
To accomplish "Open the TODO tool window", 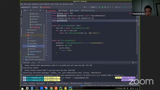I will point(32,83).
